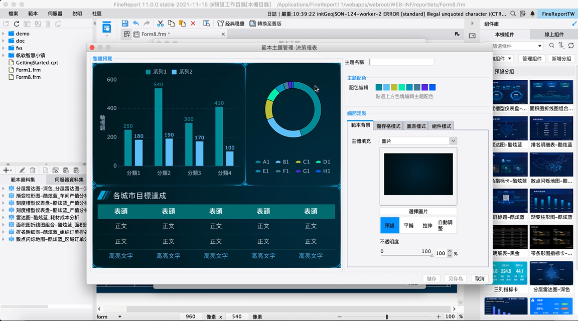Cut the selected element
This screenshot has width=578, height=321.
[x=160, y=23]
